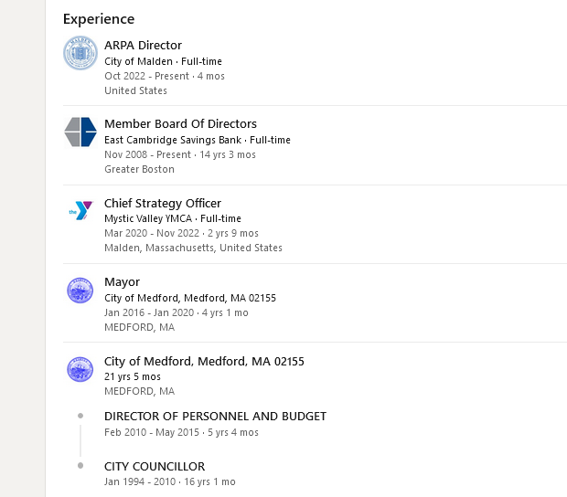Open East Cambridge Savings Bank company text
567x497 pixels.
click(197, 140)
